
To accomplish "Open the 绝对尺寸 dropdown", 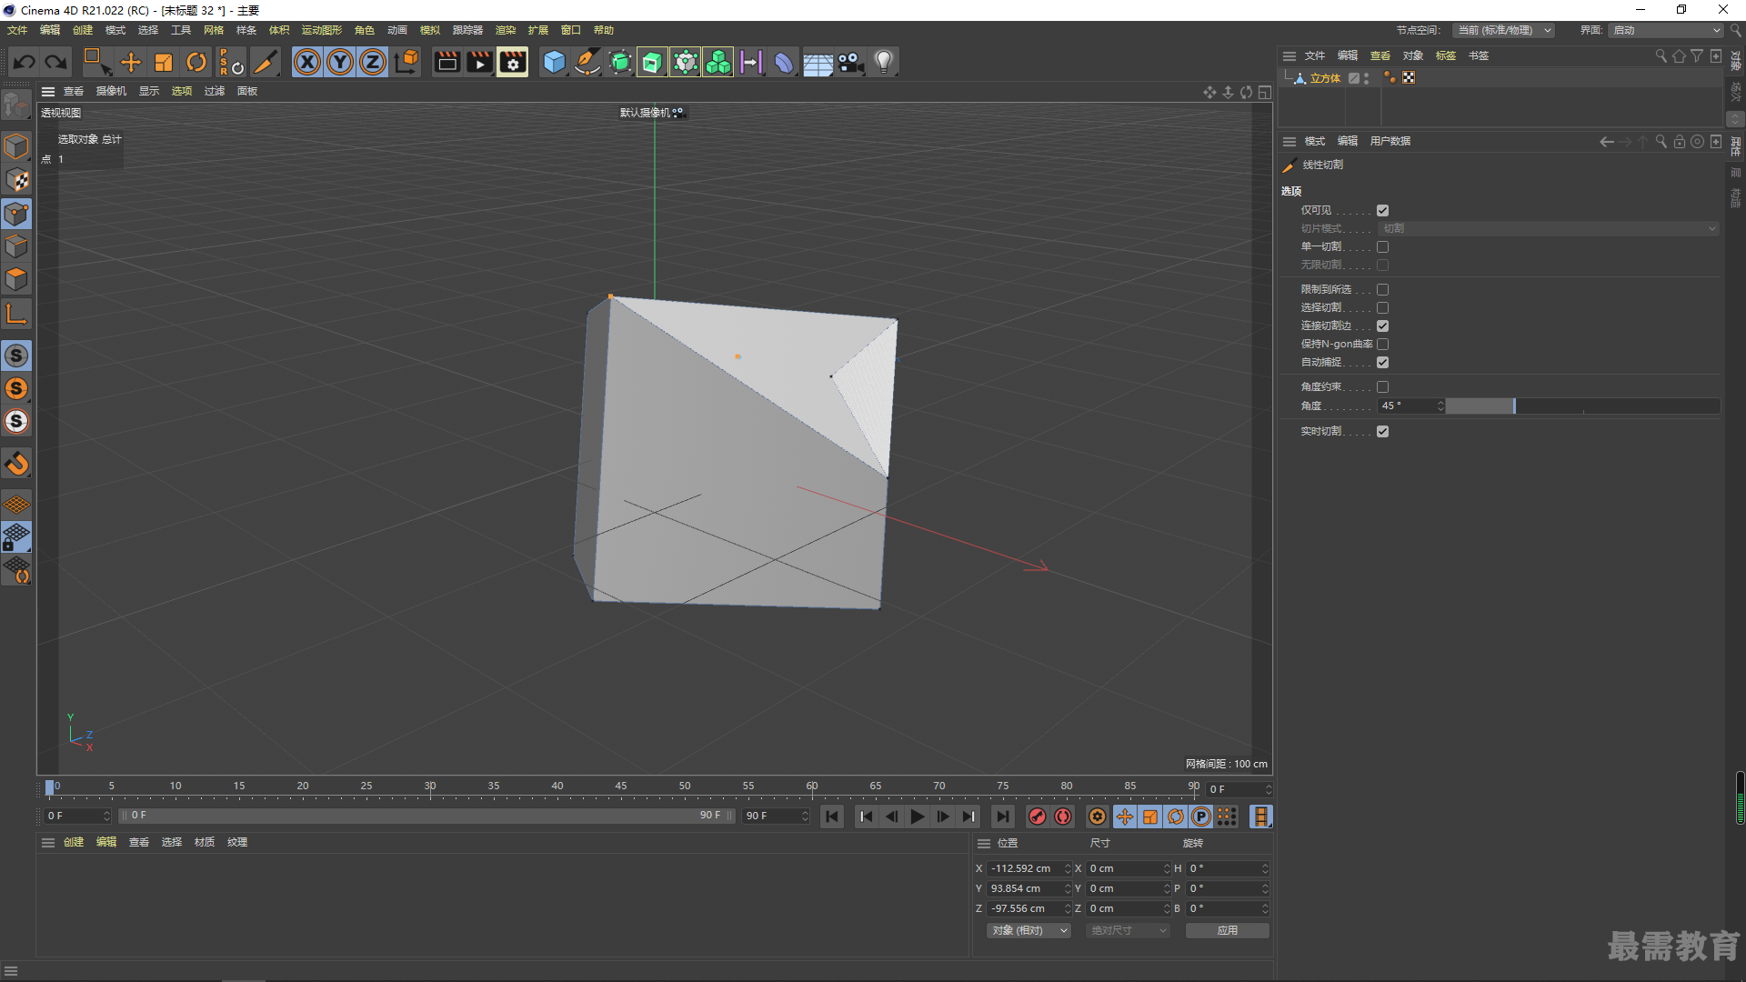I will [1128, 930].
